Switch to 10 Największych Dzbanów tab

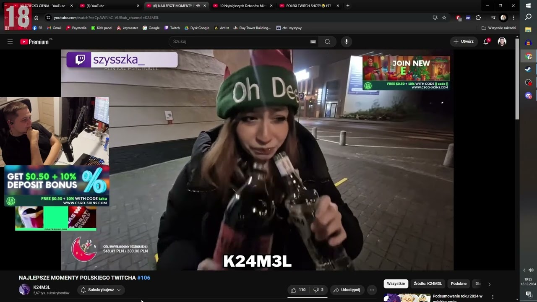tap(242, 6)
